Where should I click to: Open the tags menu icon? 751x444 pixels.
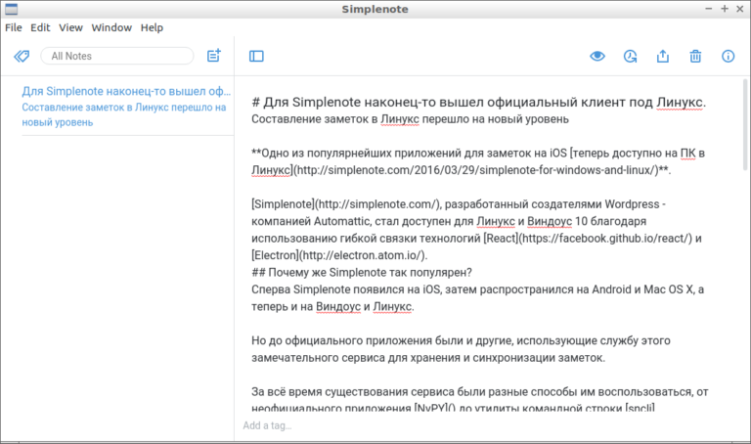coord(22,56)
